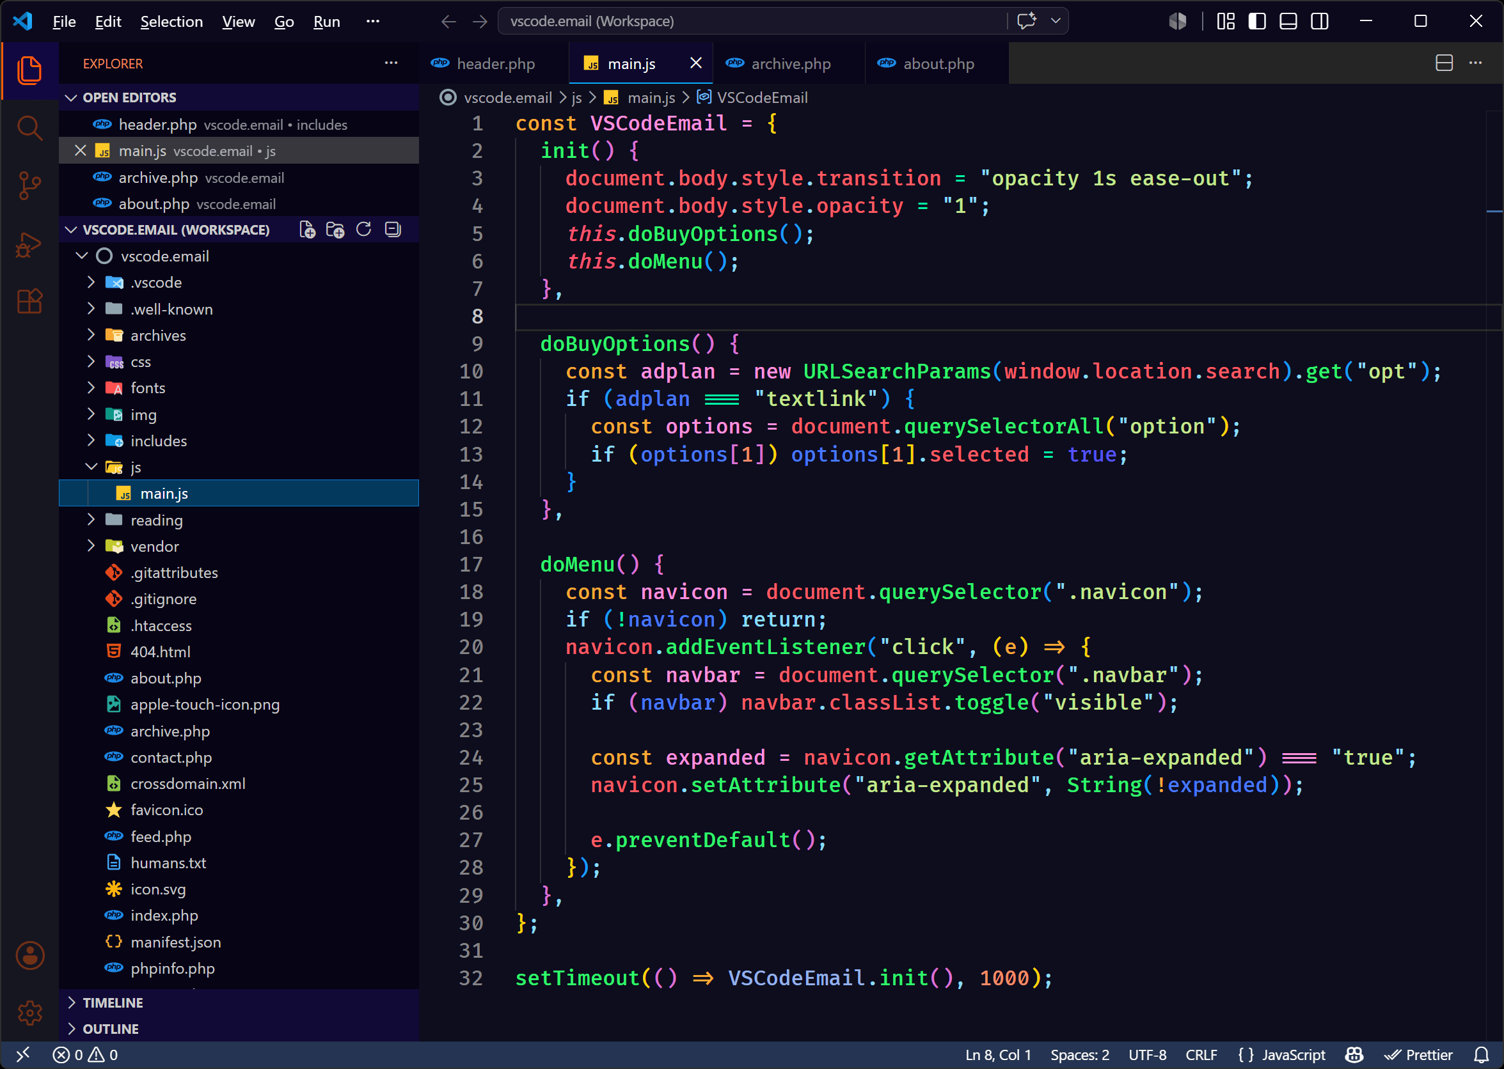Viewport: 1504px width, 1069px height.
Task: Toggle Secondary Side Bar visibility
Action: point(1320,22)
